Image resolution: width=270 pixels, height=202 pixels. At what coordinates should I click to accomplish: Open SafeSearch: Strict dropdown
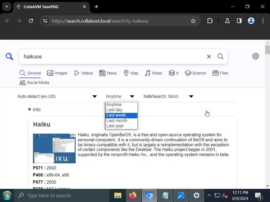point(168,96)
